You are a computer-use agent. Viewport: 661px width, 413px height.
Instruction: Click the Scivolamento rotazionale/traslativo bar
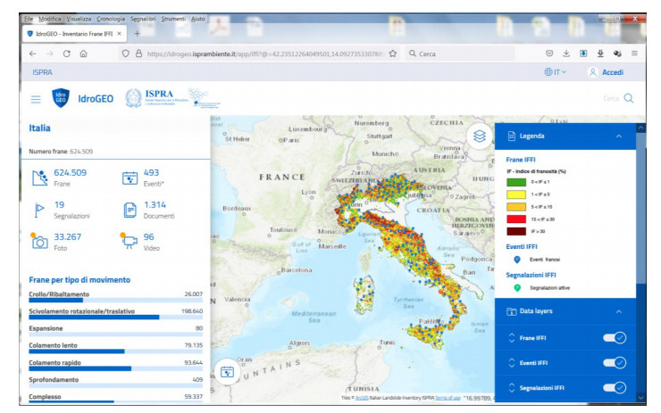[x=94, y=316]
